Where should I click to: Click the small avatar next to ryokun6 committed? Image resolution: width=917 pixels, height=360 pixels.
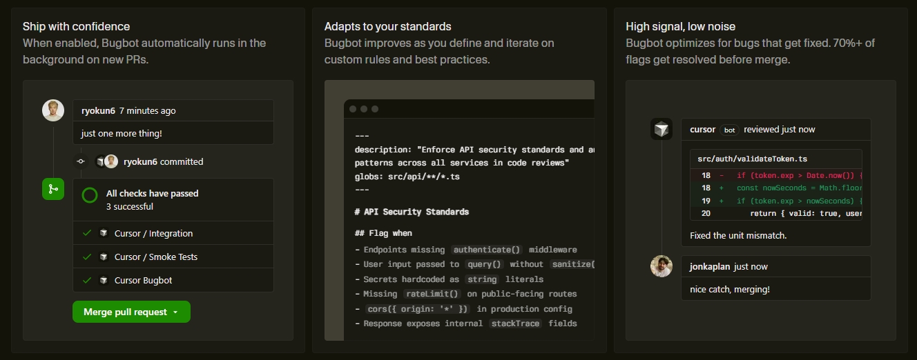tap(110, 161)
